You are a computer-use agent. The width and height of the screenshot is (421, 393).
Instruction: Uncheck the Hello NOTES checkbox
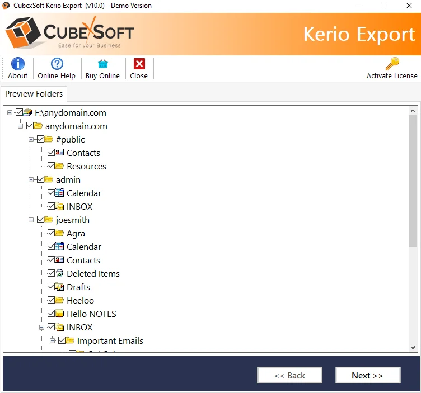pyautogui.click(x=51, y=313)
